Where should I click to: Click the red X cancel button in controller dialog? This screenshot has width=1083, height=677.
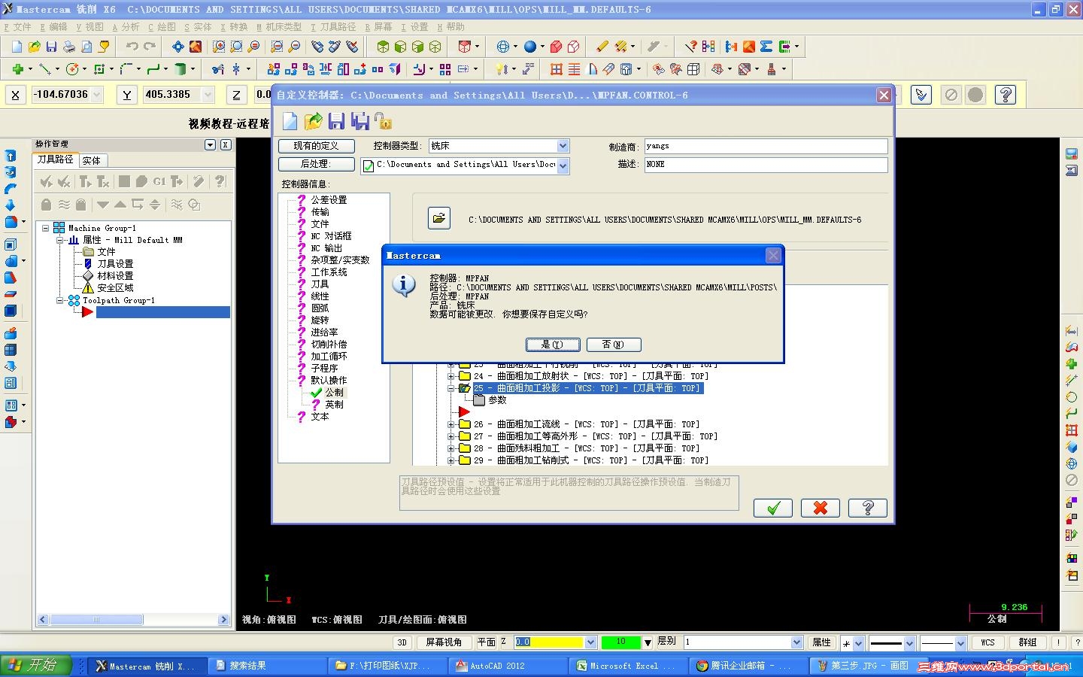pyautogui.click(x=821, y=508)
